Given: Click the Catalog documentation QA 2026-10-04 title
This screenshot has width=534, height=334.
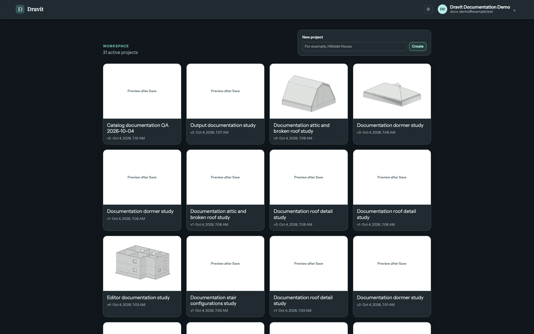Looking at the screenshot, I should click(138, 128).
